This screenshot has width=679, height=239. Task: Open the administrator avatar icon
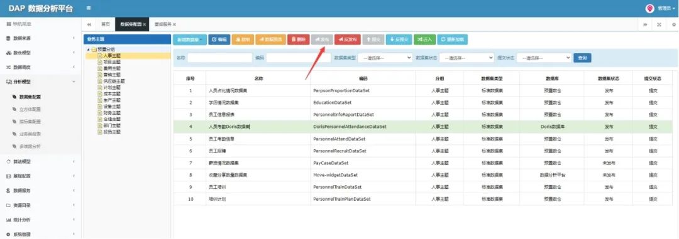(649, 9)
